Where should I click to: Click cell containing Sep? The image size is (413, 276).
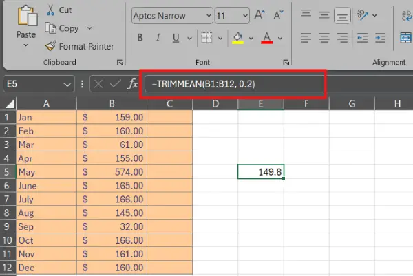point(46,226)
